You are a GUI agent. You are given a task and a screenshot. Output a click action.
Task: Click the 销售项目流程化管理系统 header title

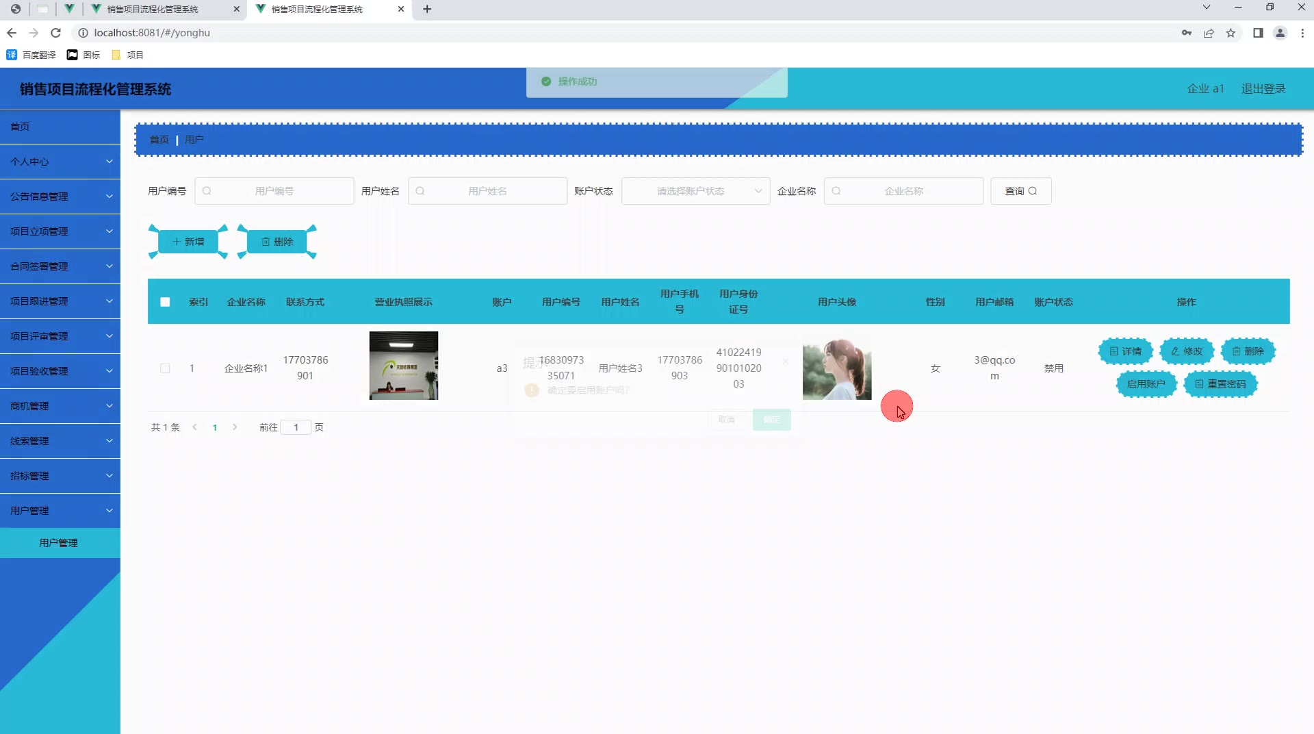95,89
